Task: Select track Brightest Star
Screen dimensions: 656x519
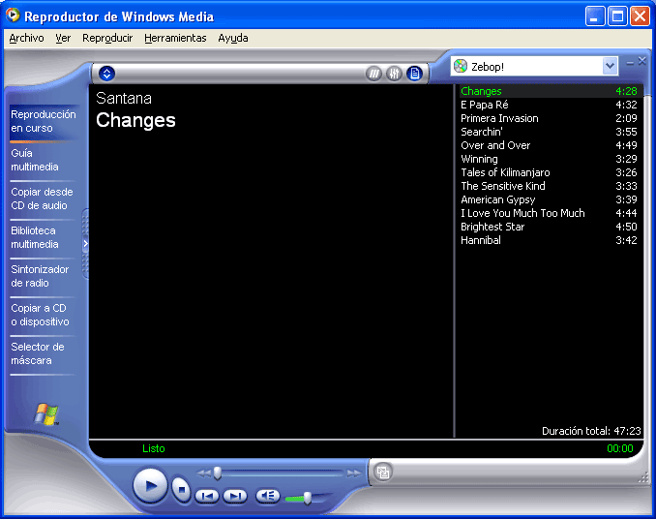Action: point(549,227)
